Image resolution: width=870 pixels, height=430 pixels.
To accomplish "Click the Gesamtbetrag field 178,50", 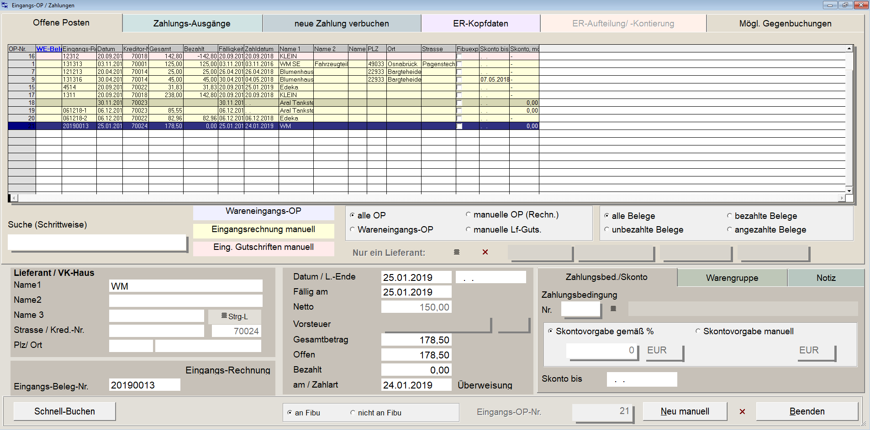I will pyautogui.click(x=417, y=340).
